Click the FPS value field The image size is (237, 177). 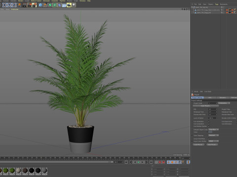point(213,109)
